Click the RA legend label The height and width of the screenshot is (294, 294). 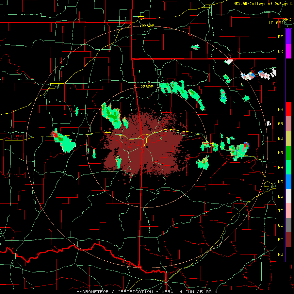click(x=281, y=168)
